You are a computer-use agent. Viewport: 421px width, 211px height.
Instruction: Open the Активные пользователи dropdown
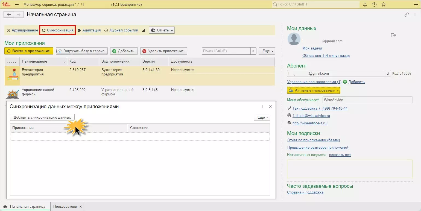pyautogui.click(x=314, y=90)
